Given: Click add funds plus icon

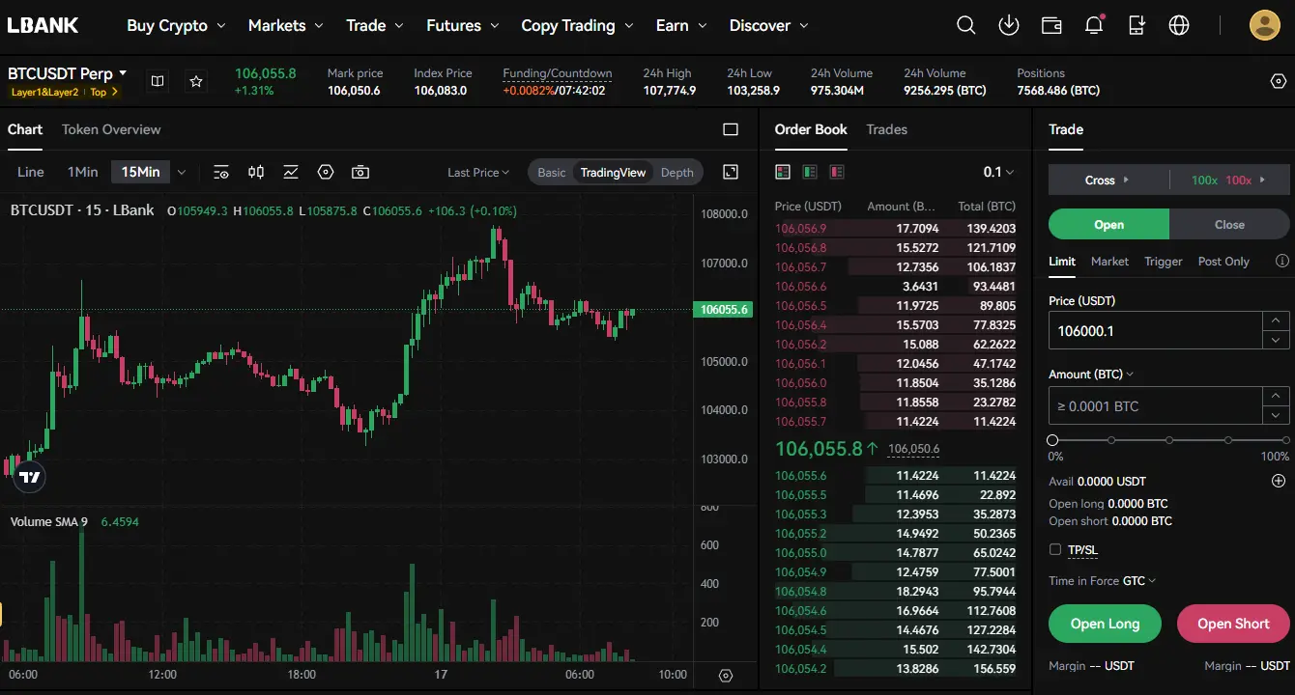Looking at the screenshot, I should (1279, 481).
